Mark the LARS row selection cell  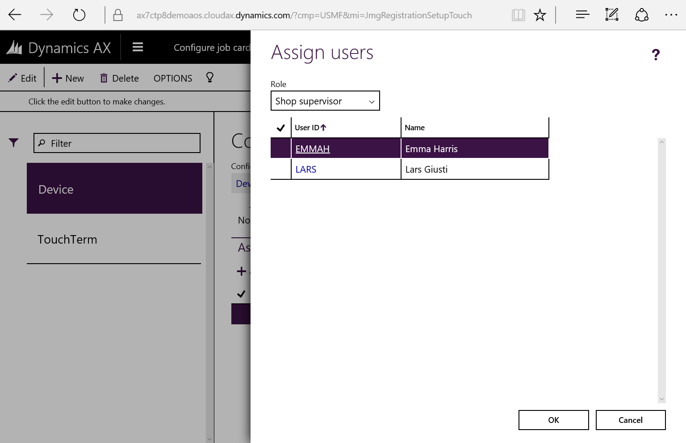click(281, 169)
